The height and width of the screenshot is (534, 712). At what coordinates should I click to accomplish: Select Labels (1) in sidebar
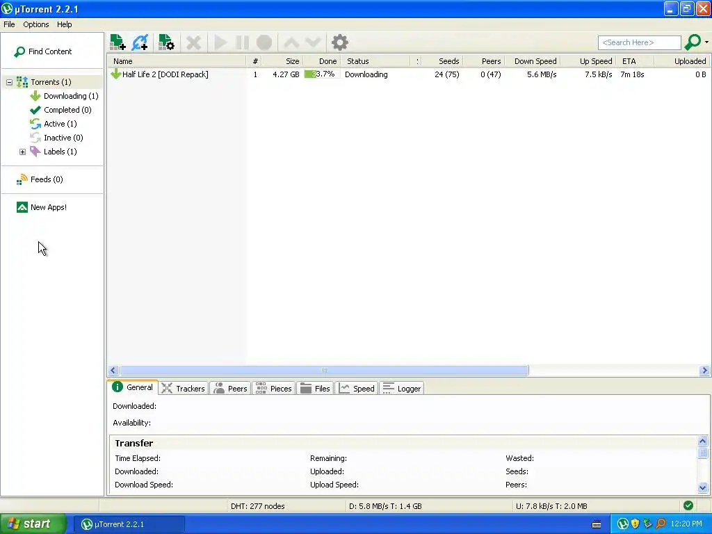tap(53, 152)
